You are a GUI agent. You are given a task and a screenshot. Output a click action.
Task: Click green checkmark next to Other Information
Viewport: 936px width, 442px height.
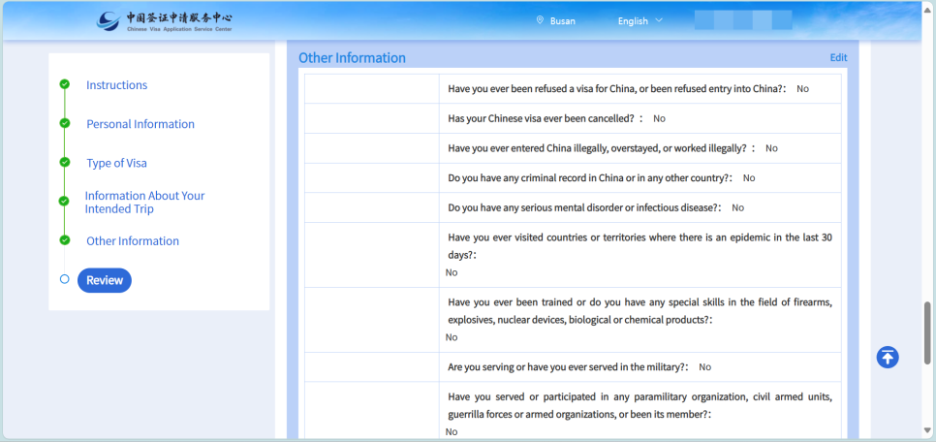click(x=65, y=240)
